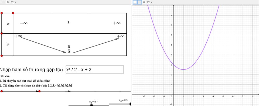
Task: Click the decreasing arrow in variation table
Action: (43, 45)
